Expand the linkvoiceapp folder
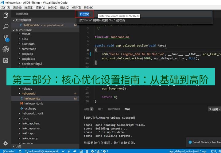This screenshot has height=153, width=221. 30,138
